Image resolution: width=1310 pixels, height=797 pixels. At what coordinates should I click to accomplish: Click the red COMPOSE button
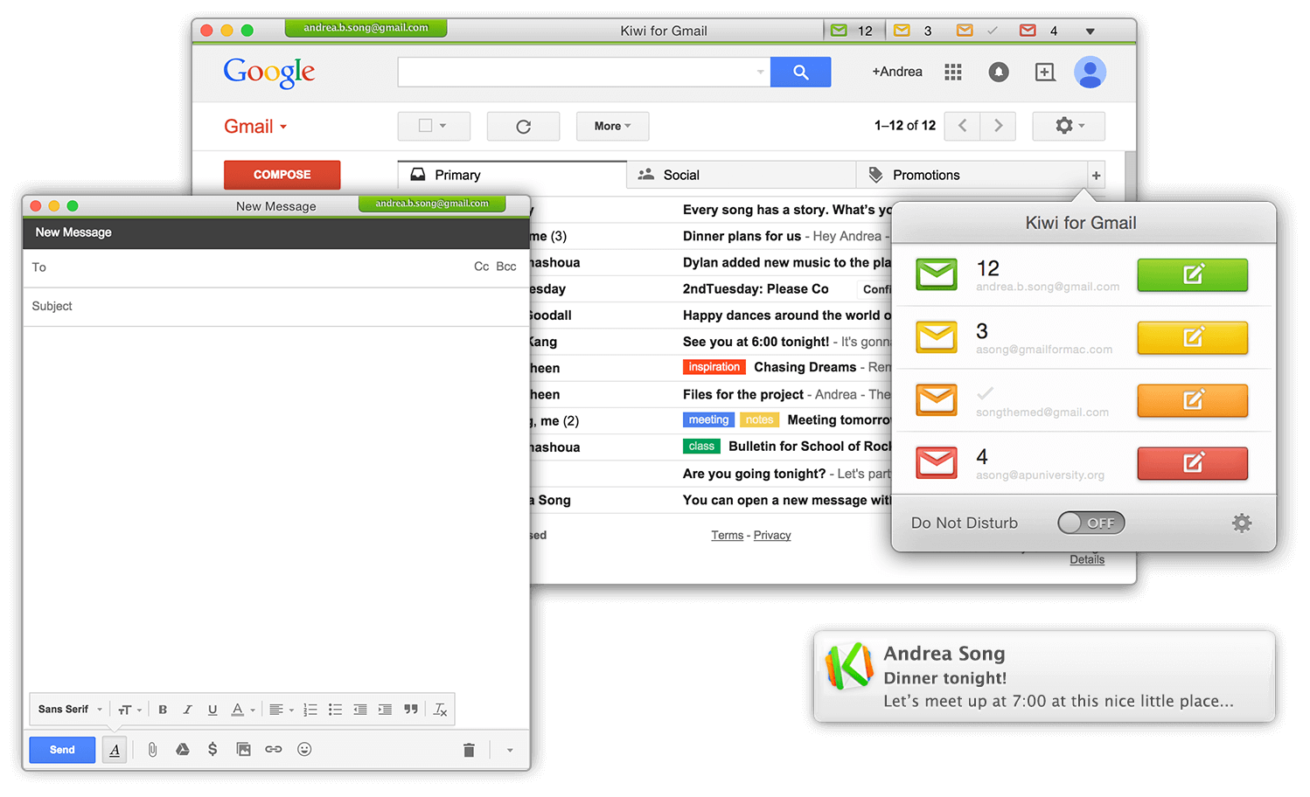282,175
